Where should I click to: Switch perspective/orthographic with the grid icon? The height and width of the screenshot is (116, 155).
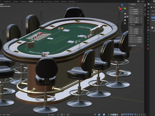coord(125,23)
